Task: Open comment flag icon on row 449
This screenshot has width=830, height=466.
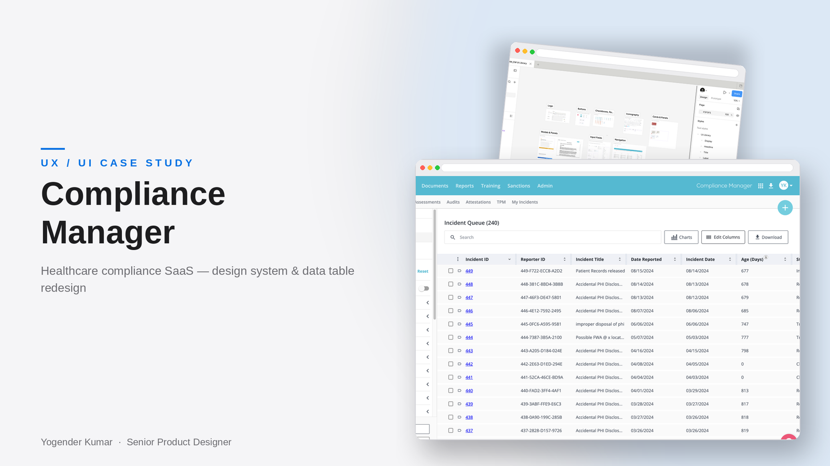Action: pos(460,271)
